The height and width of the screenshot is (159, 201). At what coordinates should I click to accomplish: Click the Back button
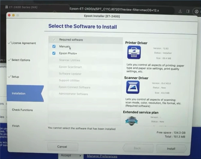(x=137, y=148)
